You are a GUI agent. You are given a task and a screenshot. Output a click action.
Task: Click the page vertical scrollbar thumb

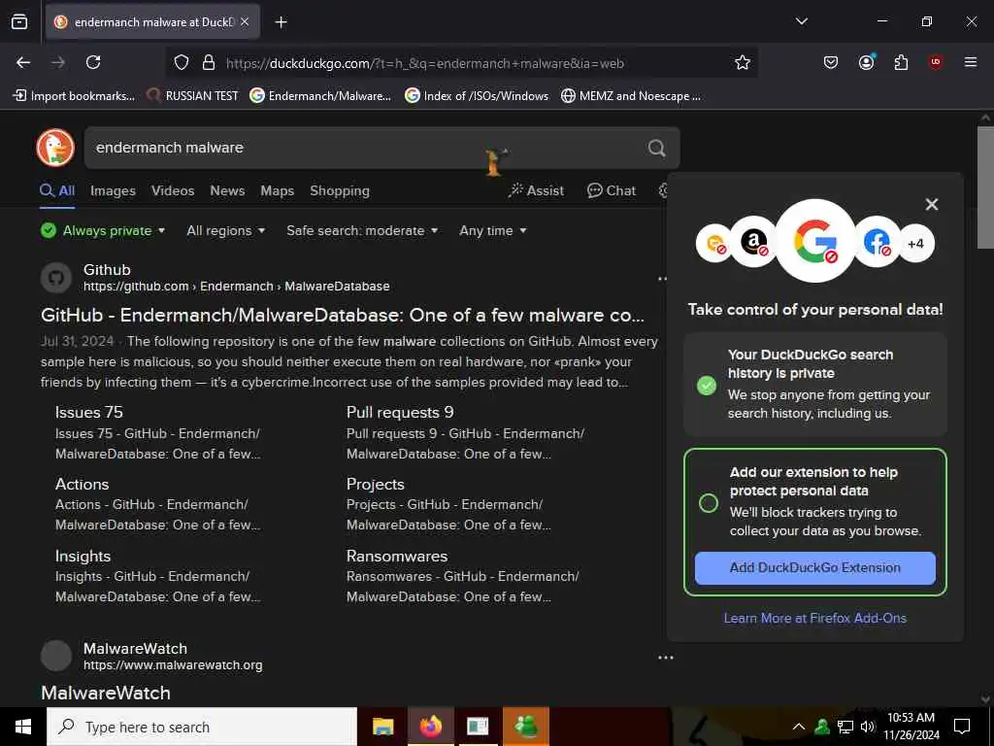985,187
